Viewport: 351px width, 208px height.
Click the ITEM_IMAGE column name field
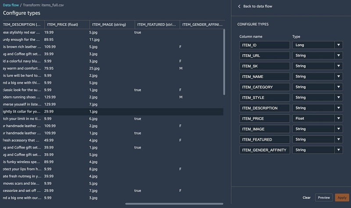pos(265,129)
